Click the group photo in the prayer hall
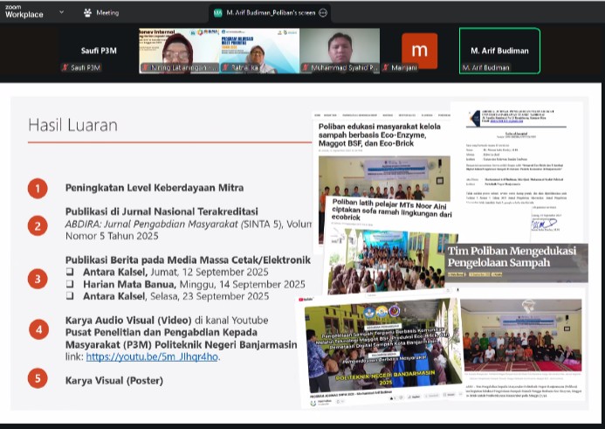The width and height of the screenshot is (605, 429). tap(521, 336)
